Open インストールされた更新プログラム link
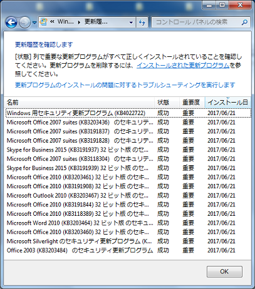The height and width of the screenshot is (289, 255). [183, 65]
